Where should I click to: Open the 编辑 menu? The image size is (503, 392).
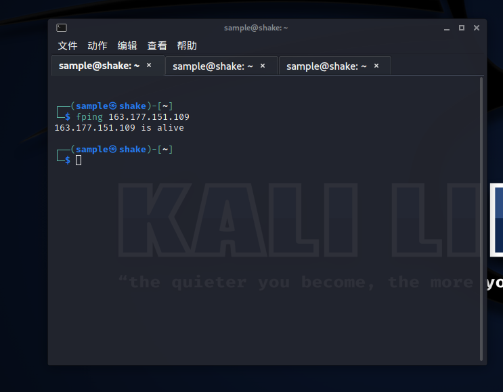coord(127,46)
